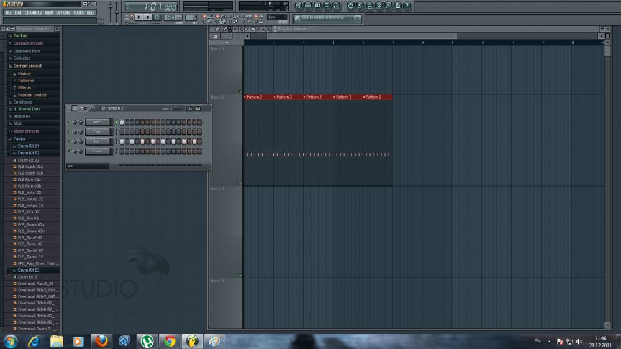Open uTorrent from the taskbar
This screenshot has width=621, height=349.
point(147,341)
